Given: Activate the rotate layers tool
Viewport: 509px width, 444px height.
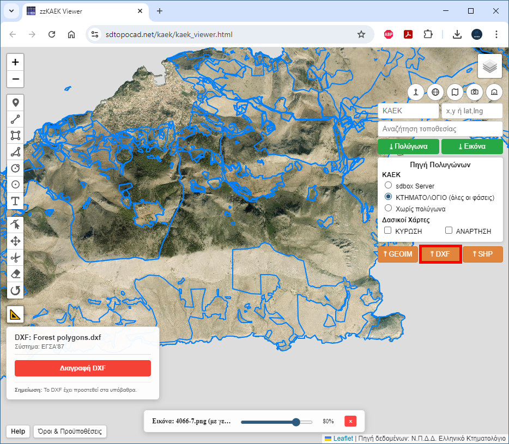Looking at the screenshot, I should 15,290.
